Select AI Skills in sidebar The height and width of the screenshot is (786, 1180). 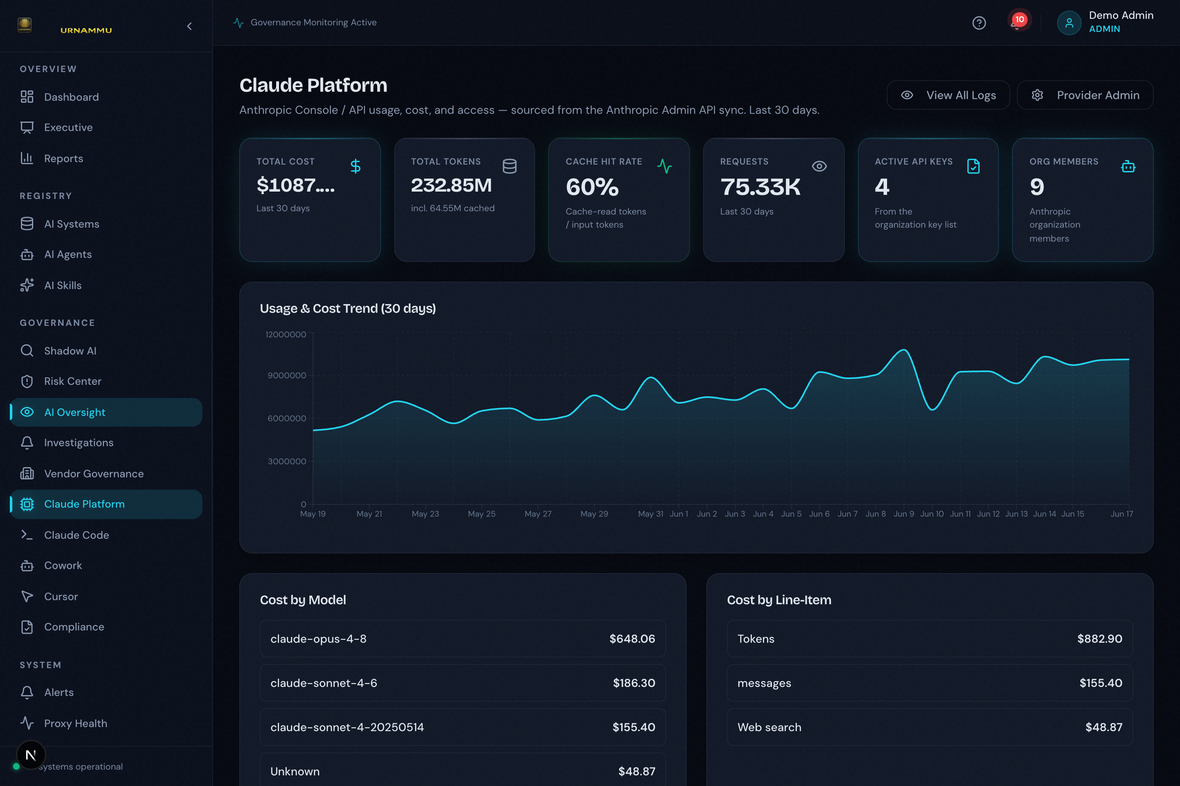click(x=106, y=285)
